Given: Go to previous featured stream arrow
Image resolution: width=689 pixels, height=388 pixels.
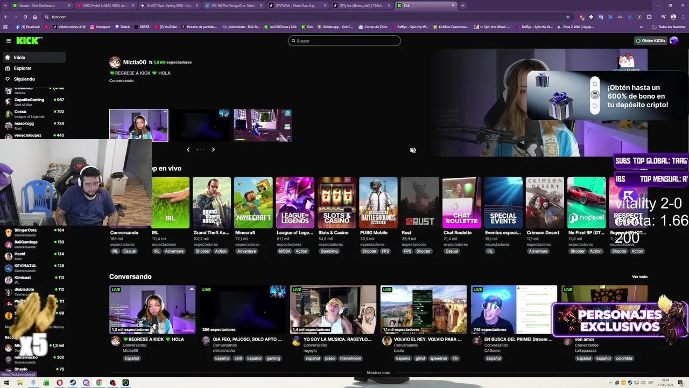Looking at the screenshot, I should click(188, 149).
